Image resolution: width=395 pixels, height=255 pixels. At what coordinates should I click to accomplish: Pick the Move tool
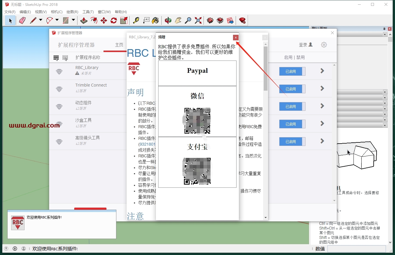pos(104,20)
